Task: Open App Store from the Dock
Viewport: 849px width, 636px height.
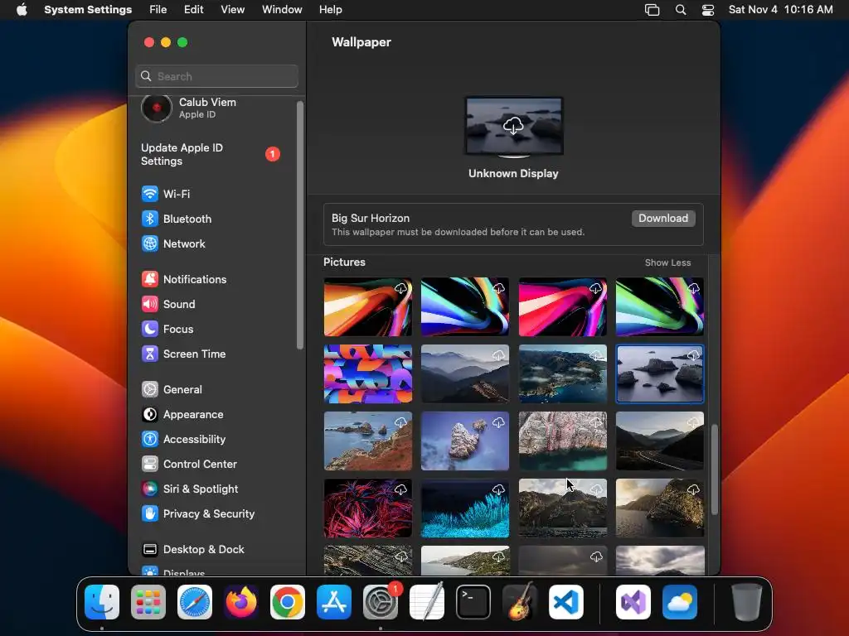Action: pyautogui.click(x=334, y=602)
